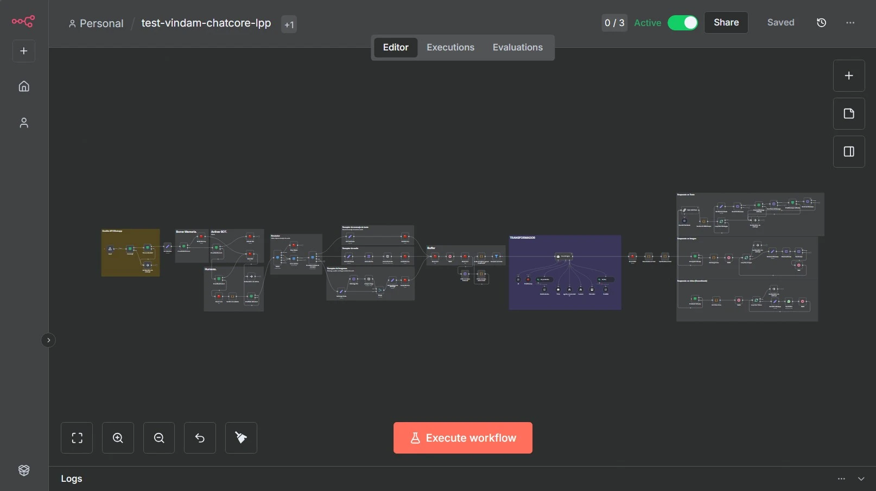876x491 pixels.
Task: Open the user profile sidebar icon
Action: pos(24,123)
